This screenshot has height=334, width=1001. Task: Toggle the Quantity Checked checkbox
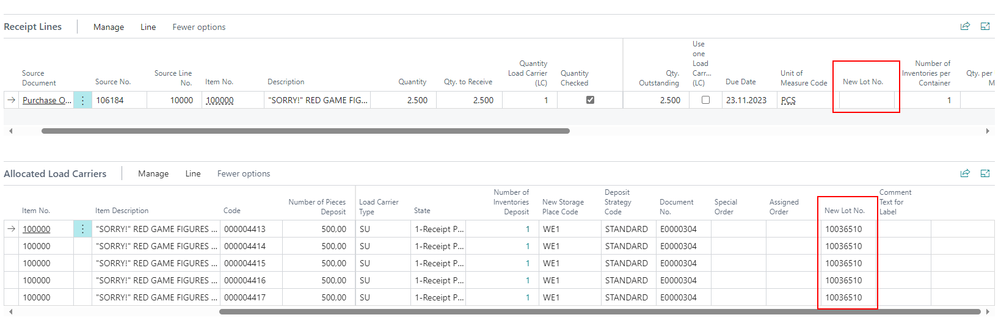(590, 100)
